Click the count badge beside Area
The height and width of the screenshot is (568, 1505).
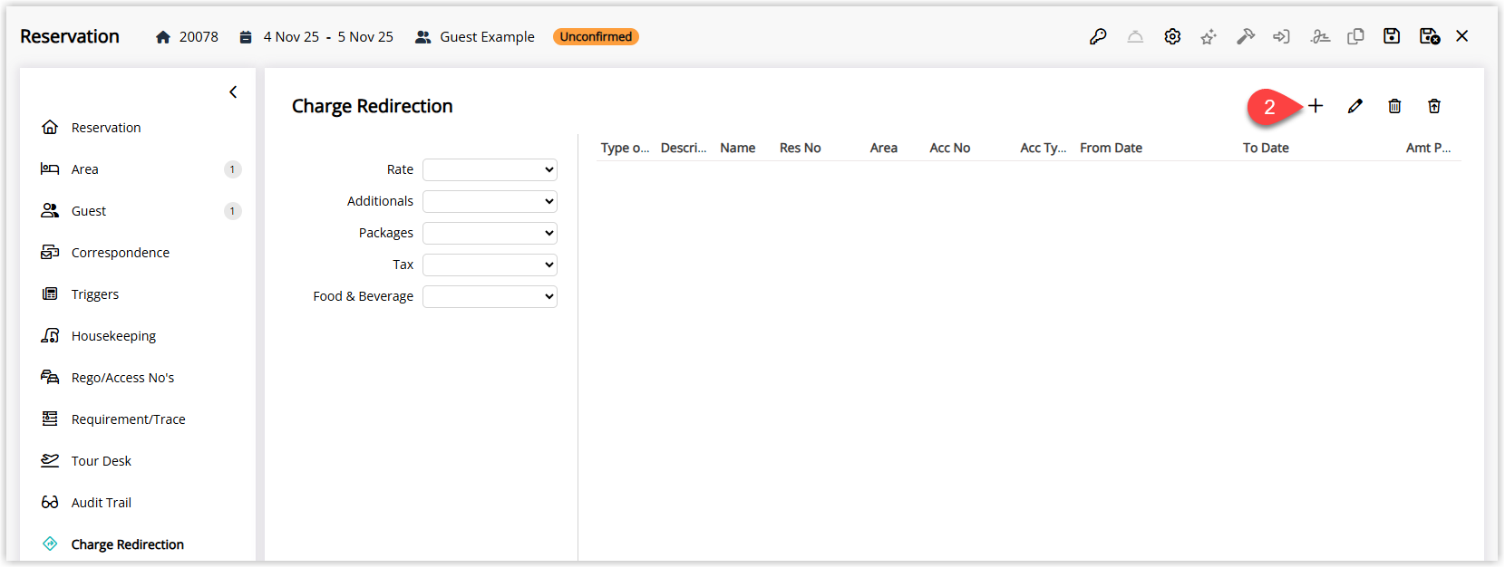(x=232, y=169)
